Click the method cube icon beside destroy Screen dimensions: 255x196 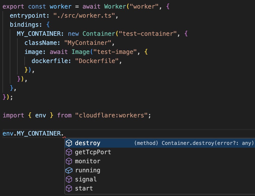pyautogui.click(x=69, y=143)
